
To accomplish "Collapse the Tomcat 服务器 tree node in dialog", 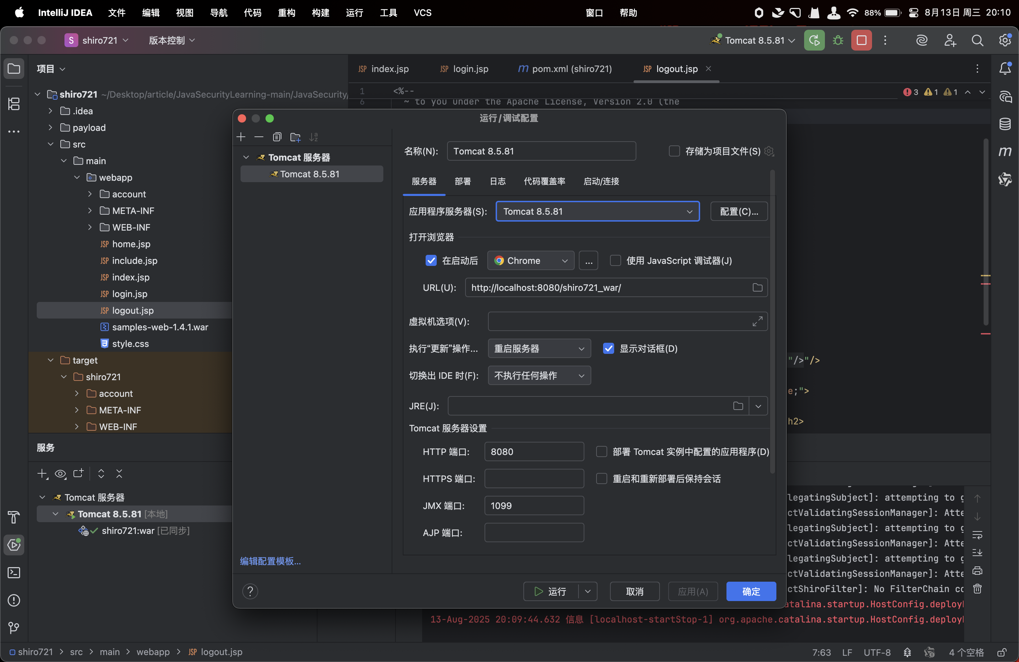I will pyautogui.click(x=246, y=157).
